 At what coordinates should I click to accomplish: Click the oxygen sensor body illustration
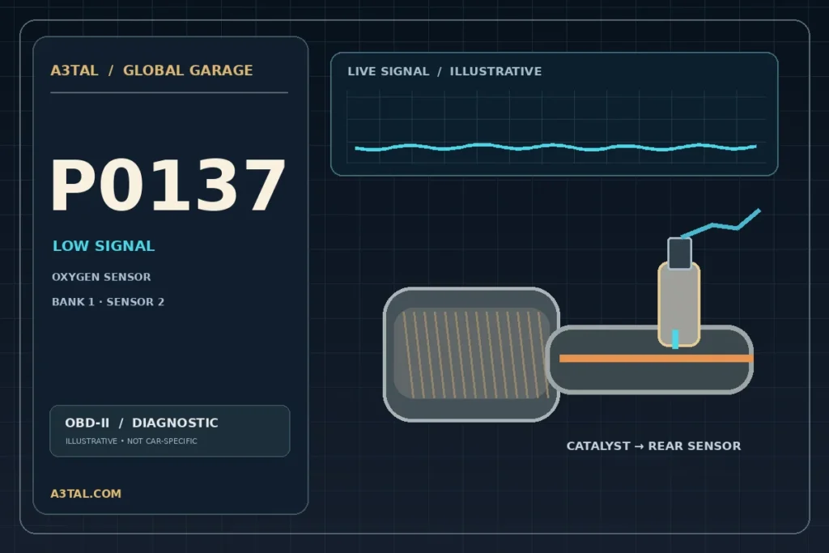(x=679, y=304)
